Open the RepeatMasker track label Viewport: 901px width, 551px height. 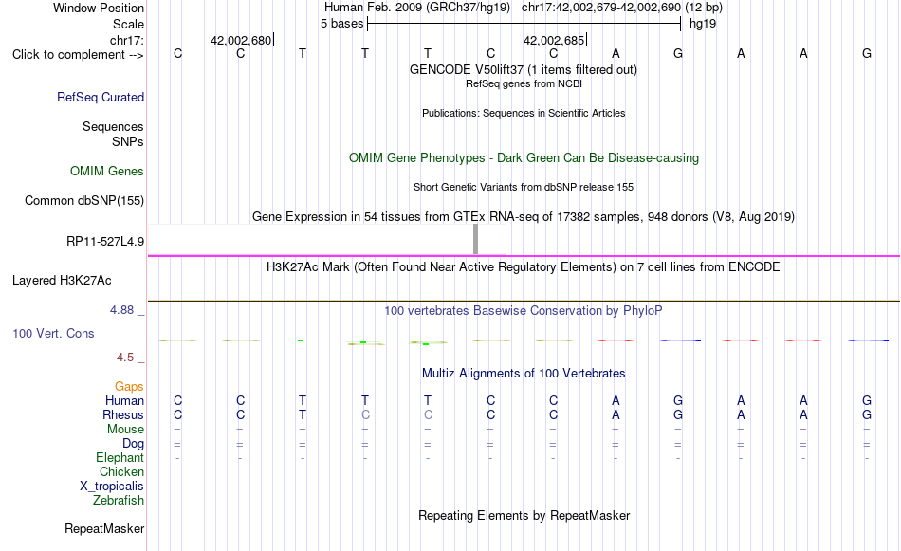click(x=104, y=528)
